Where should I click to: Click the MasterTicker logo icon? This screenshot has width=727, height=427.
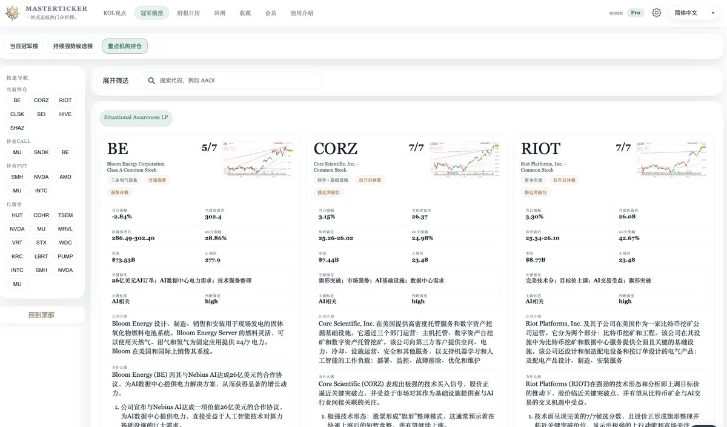[x=13, y=13]
